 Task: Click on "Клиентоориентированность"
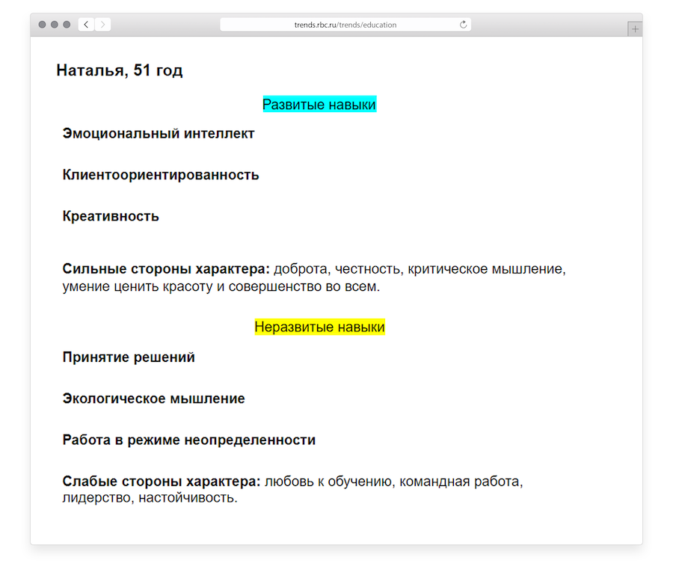(x=161, y=175)
